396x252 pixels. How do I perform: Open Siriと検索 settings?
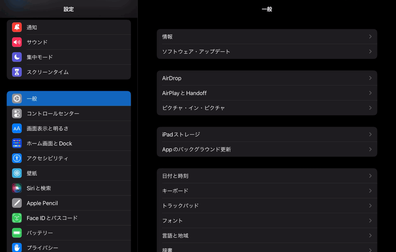pos(69,188)
